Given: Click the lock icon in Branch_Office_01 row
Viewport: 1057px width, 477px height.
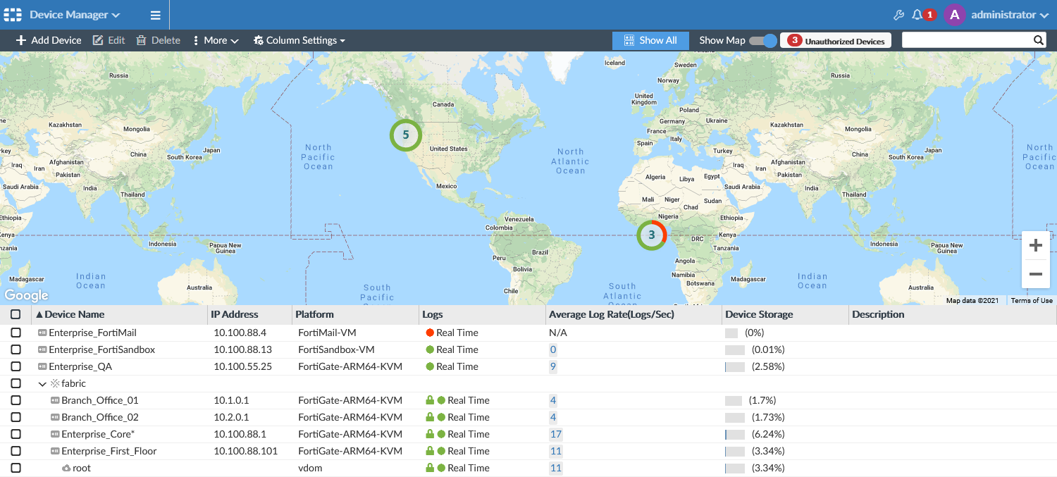Looking at the screenshot, I should 429,400.
